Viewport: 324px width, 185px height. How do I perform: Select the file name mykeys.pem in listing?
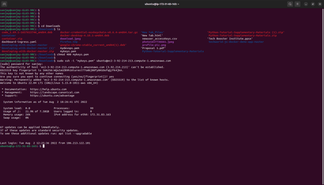[x=68, y=51]
